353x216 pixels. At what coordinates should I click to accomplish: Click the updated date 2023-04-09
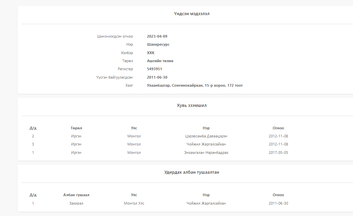[x=157, y=36]
